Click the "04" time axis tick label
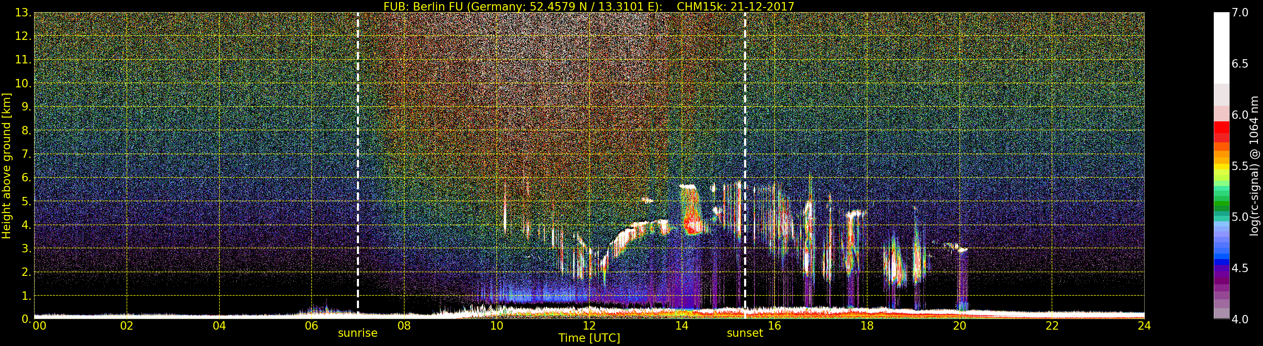1263x346 pixels. [219, 326]
